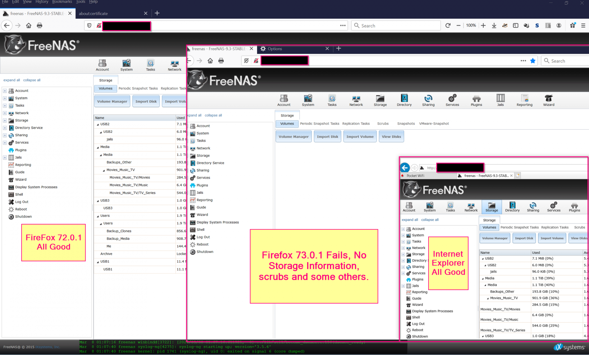Expand Account node in left Firefox tree
This screenshot has width=589, height=355.
(5, 91)
